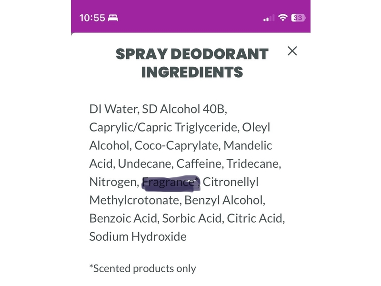Click the Spray Deodorant Ingredients heading

(192, 63)
